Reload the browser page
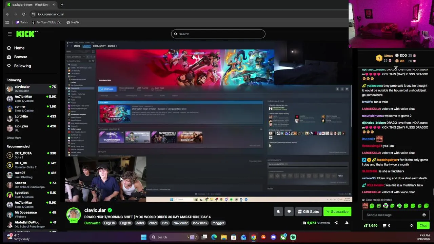 pyautogui.click(x=24, y=14)
